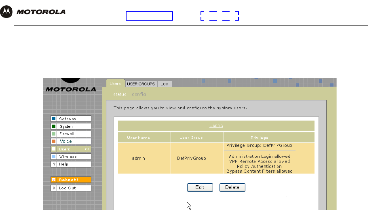Select the status sub-tab
This screenshot has height=210, width=380.
point(120,94)
